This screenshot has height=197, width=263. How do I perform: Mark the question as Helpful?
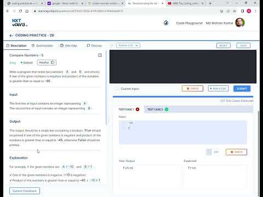pyautogui.click(x=47, y=62)
